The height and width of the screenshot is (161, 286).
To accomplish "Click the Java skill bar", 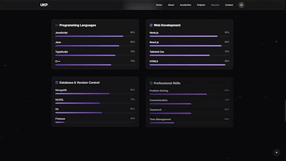I will (x=95, y=46).
